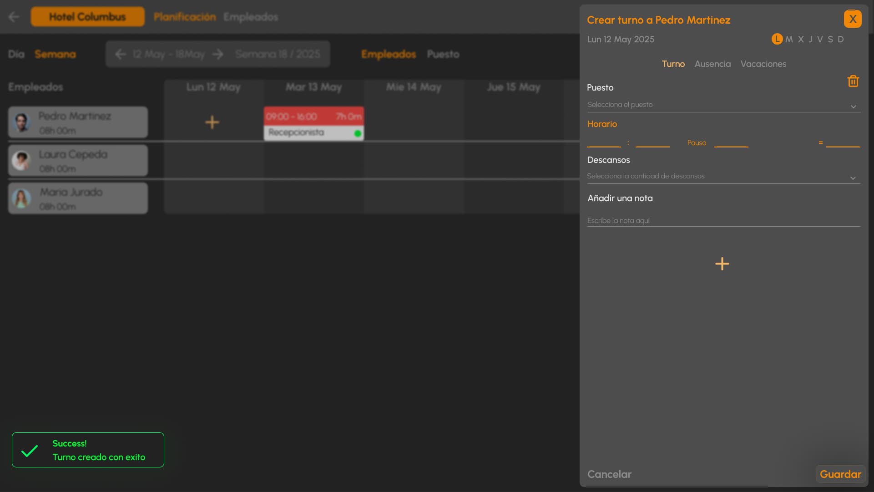Viewport: 874px width, 492px height.
Task: Delete the shift using the trash icon
Action: (853, 81)
